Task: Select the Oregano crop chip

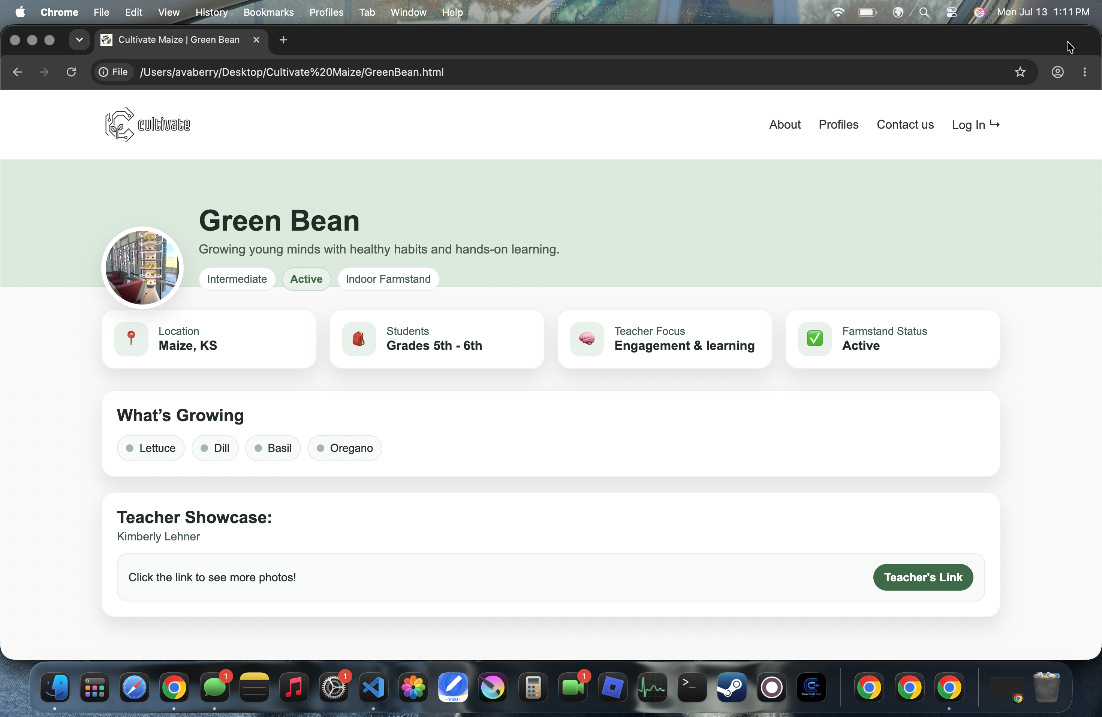Action: (344, 448)
